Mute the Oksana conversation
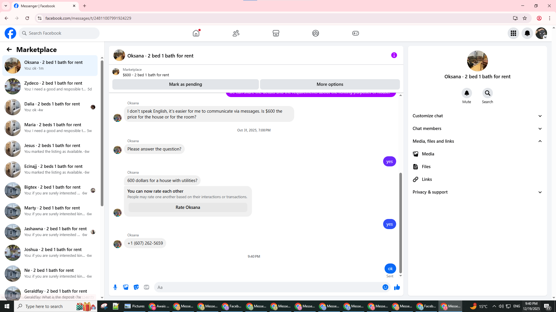556x312 pixels. pos(467,93)
